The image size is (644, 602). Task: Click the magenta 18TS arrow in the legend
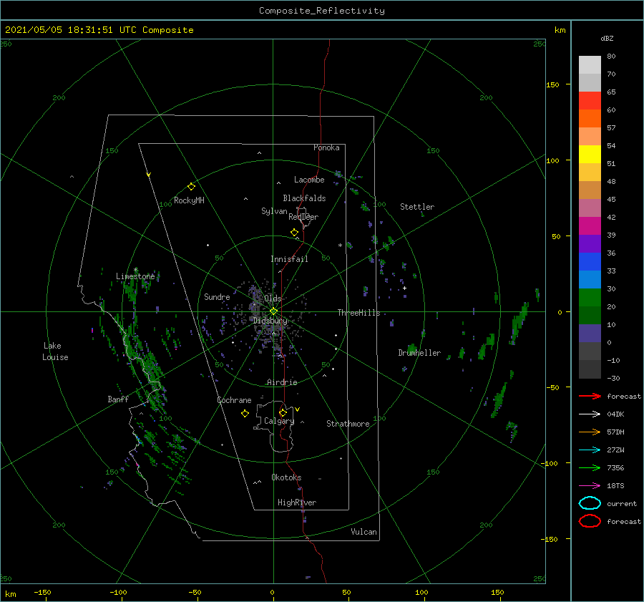coord(590,486)
